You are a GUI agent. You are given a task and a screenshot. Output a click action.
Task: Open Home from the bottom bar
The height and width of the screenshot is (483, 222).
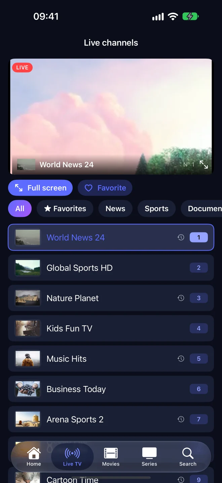(x=34, y=457)
